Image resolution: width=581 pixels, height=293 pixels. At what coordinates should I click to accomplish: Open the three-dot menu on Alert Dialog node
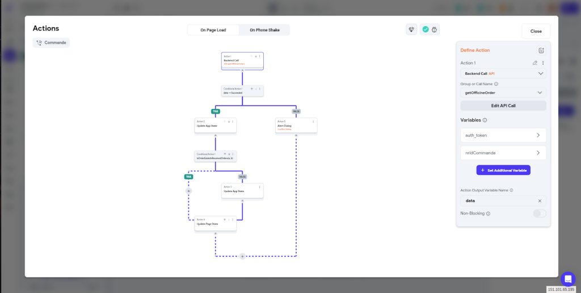click(313, 122)
